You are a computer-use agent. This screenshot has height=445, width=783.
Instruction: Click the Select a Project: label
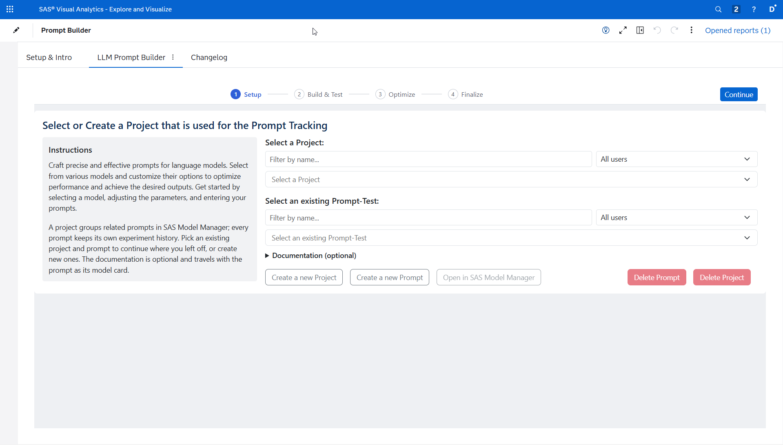(295, 142)
